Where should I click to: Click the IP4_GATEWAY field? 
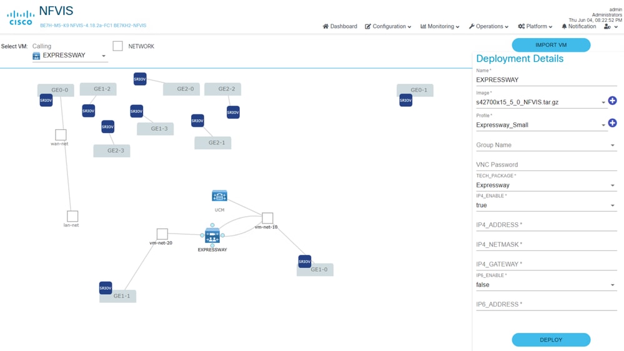[x=547, y=264]
